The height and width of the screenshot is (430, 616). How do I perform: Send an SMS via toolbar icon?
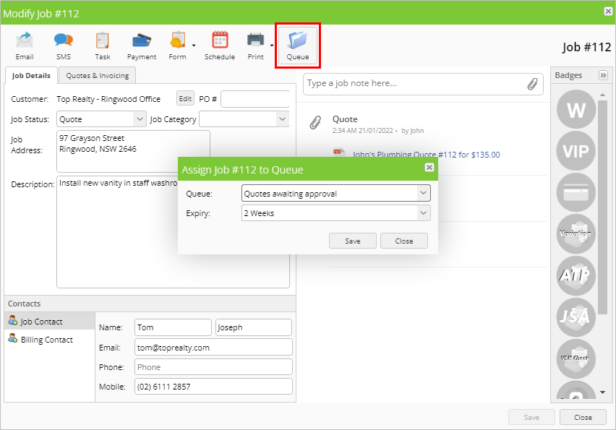click(63, 46)
